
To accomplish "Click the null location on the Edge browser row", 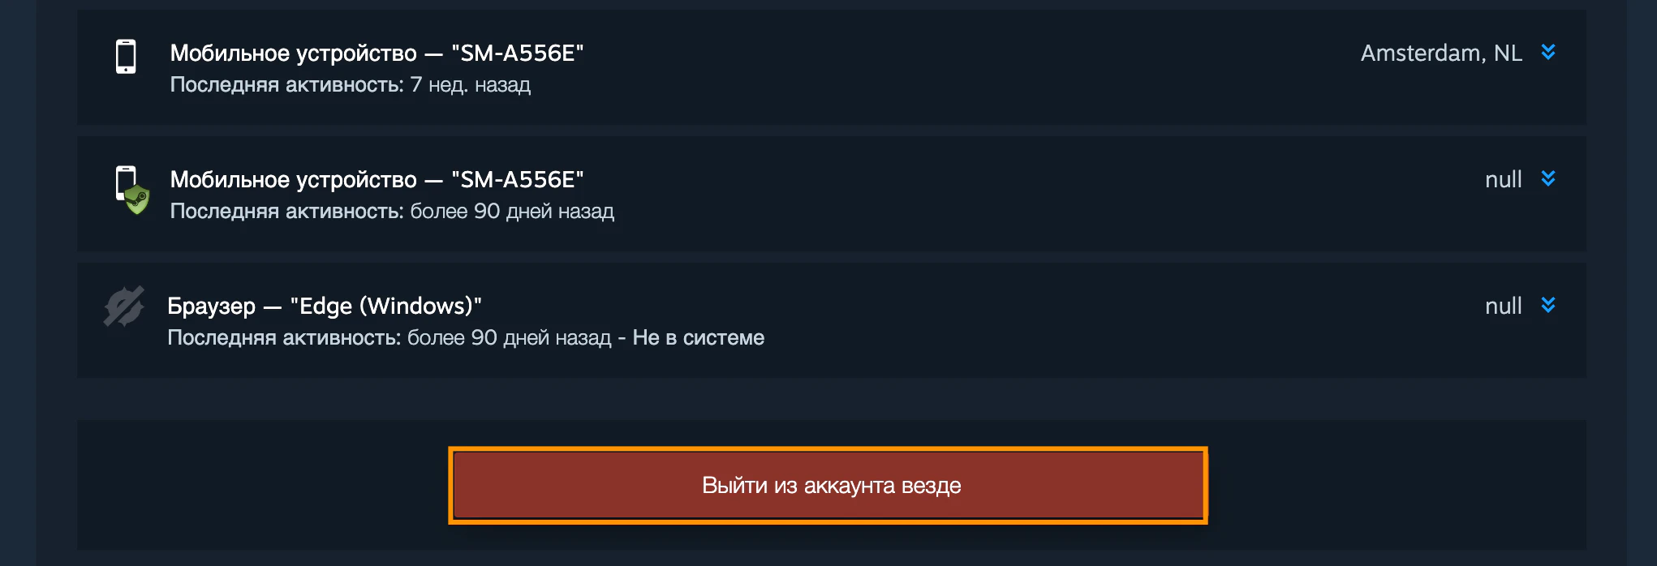I will click(1504, 306).
